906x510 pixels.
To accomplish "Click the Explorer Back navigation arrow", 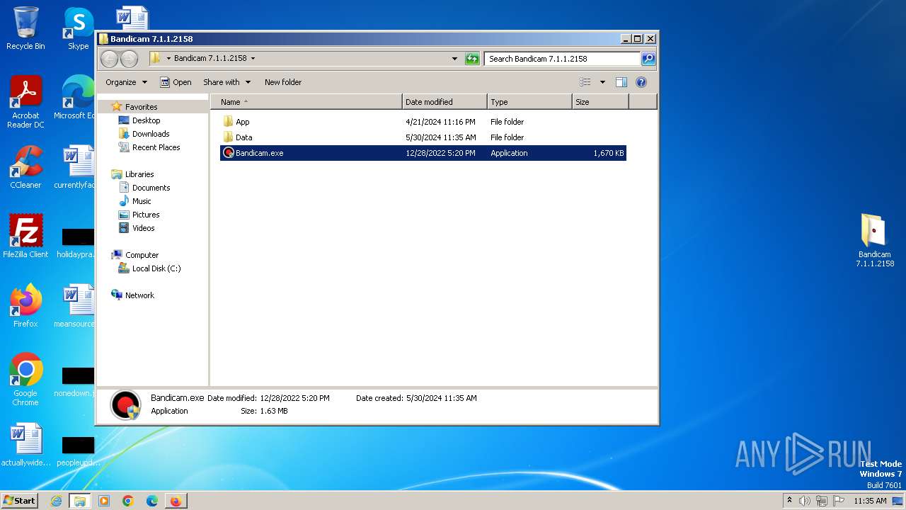I will (110, 59).
